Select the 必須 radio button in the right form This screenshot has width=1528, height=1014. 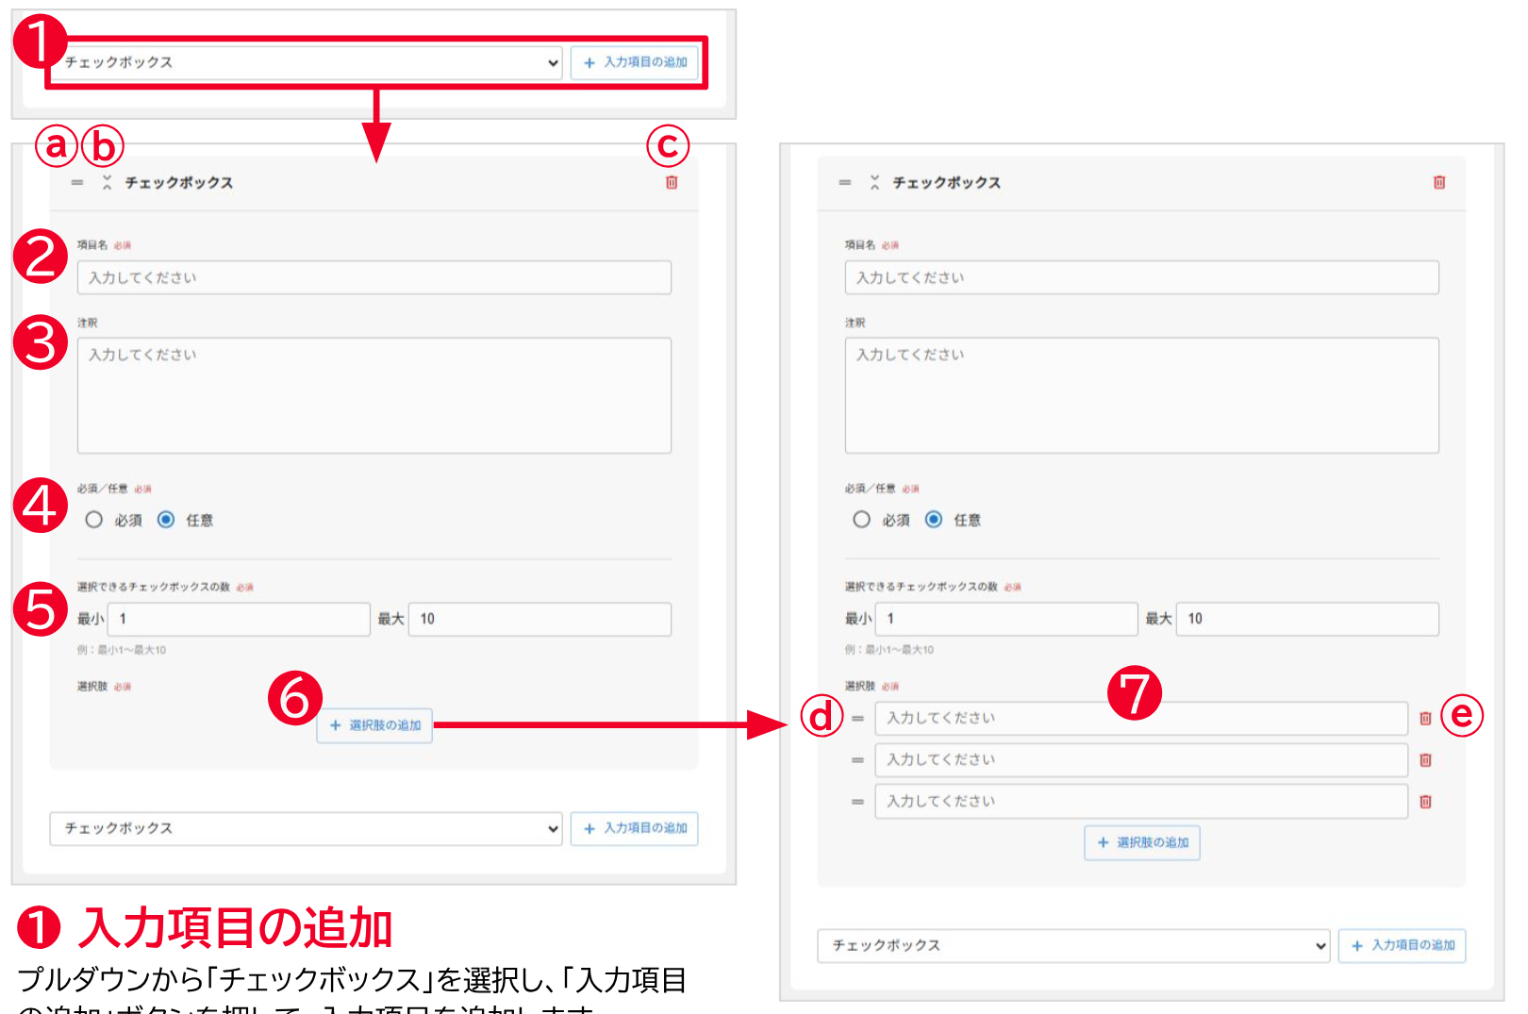coord(862,520)
